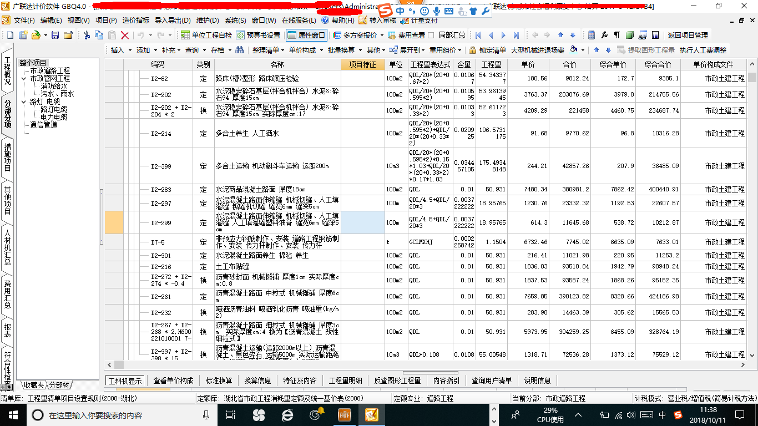Screen dimensions: 758x426
Task: Go to next record blue arrow
Action: click(503, 35)
